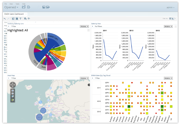Screen dimensions: 181x125
Task: Open the View menu
Action: [11, 4]
